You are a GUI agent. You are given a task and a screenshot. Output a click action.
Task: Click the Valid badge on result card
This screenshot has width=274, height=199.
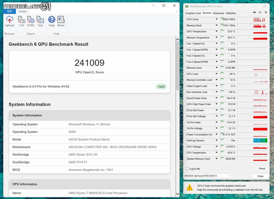161,87
